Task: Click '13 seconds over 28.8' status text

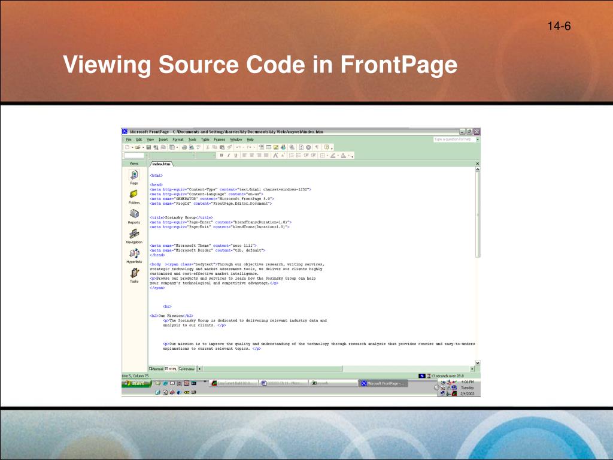Action: coord(447,376)
